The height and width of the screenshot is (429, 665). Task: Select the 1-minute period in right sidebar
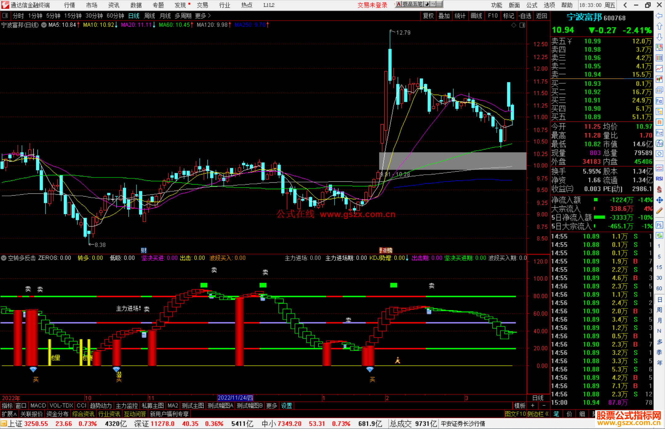pos(659,246)
